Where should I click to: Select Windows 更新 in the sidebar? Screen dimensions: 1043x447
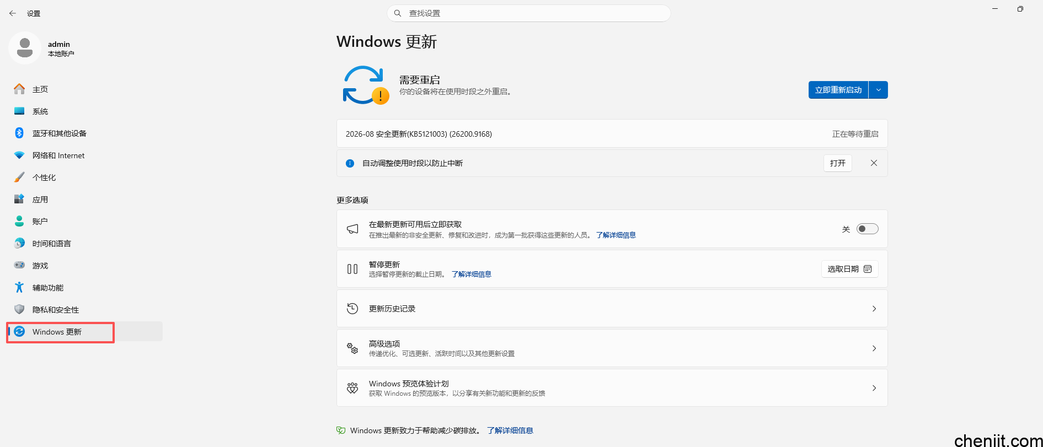pyautogui.click(x=85, y=331)
